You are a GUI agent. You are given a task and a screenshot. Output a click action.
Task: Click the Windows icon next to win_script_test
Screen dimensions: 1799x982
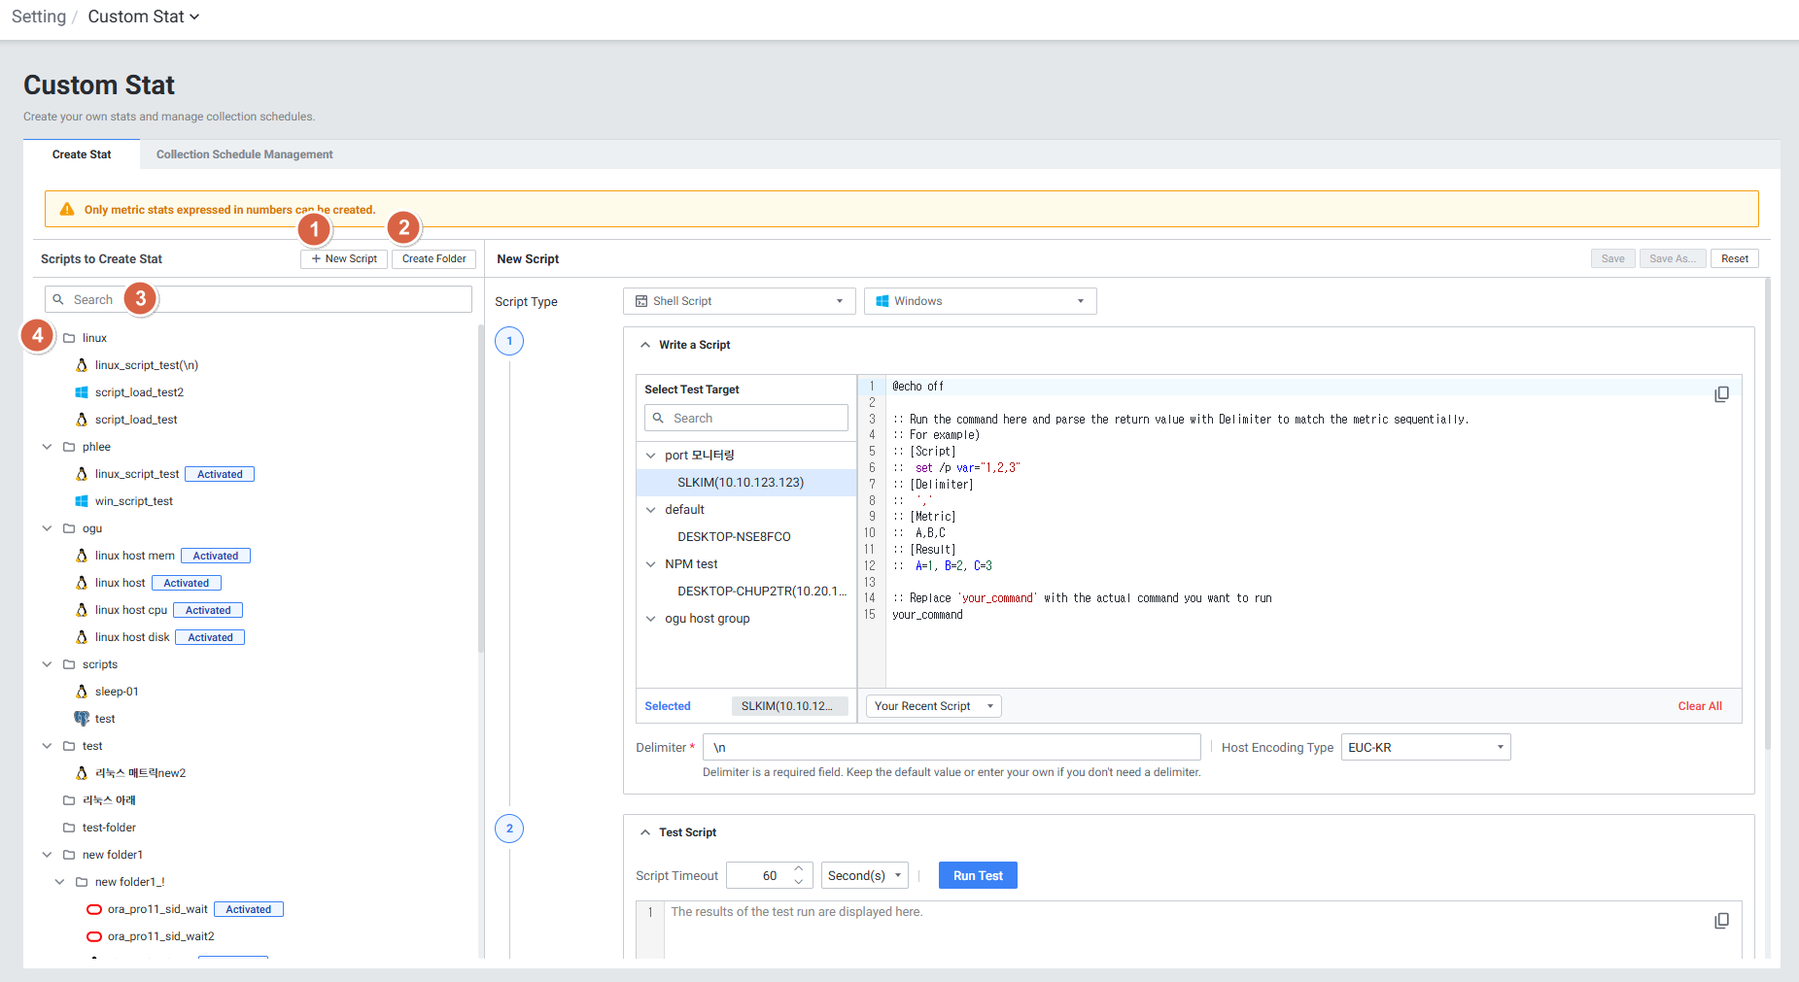tap(82, 501)
